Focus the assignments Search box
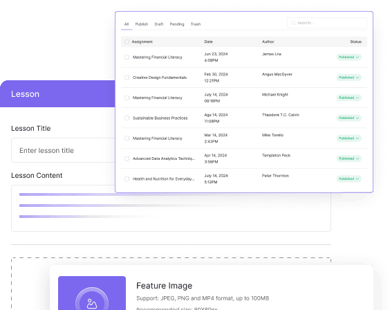 pos(327,23)
